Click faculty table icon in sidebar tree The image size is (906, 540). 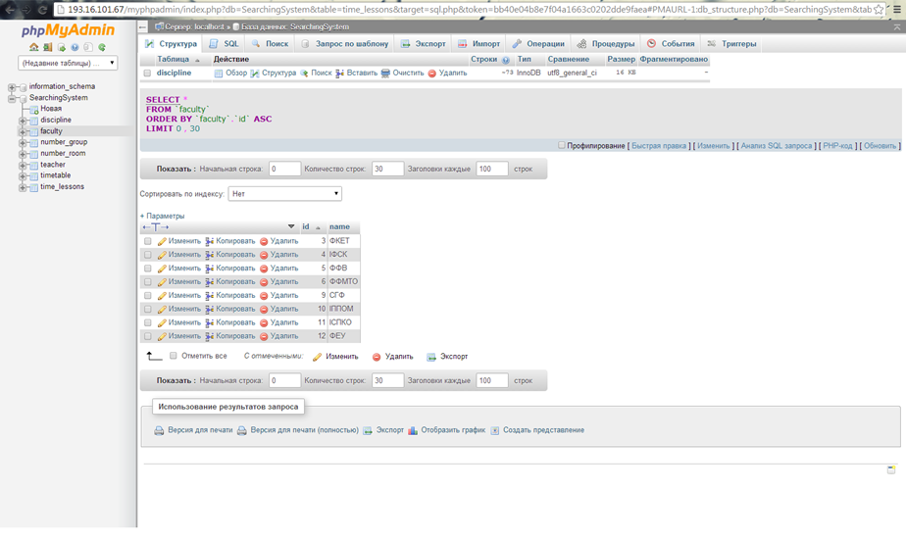click(33, 131)
